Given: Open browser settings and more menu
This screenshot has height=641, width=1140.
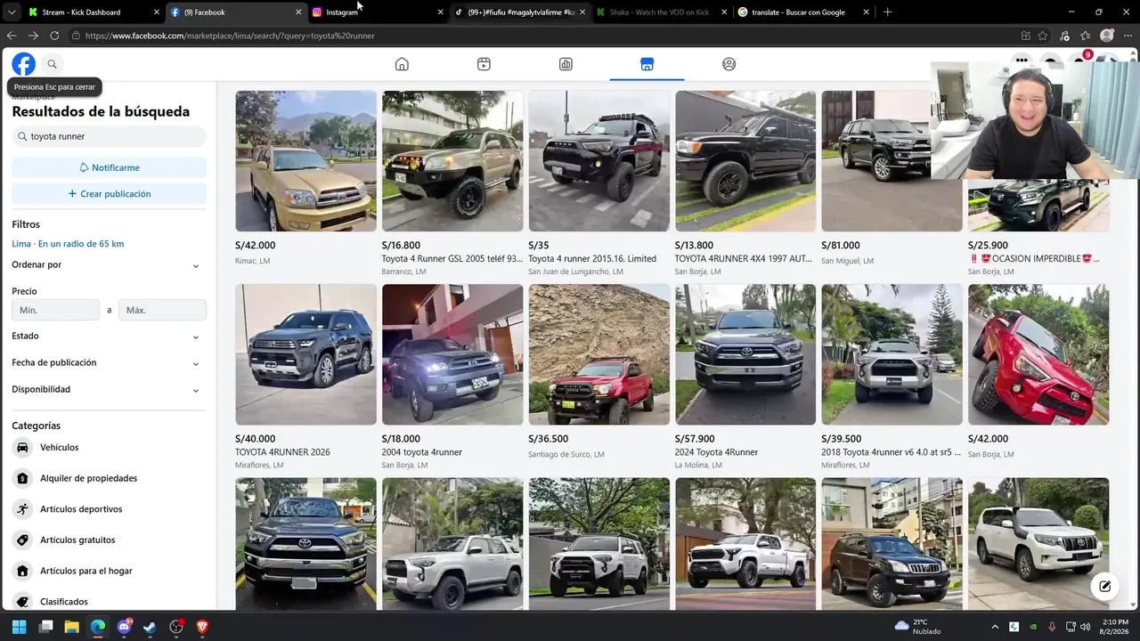Looking at the screenshot, I should 1128,36.
